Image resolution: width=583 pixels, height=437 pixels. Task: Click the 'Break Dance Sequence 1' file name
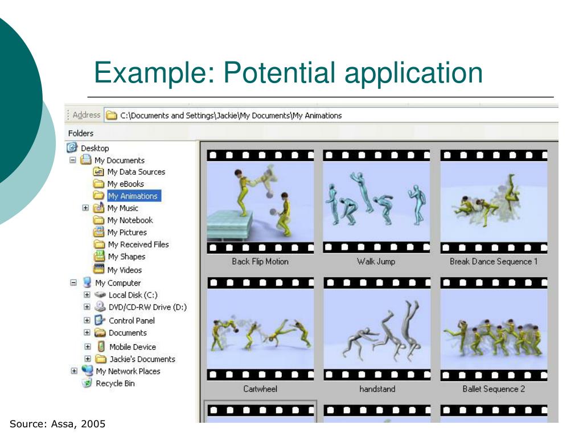click(494, 262)
